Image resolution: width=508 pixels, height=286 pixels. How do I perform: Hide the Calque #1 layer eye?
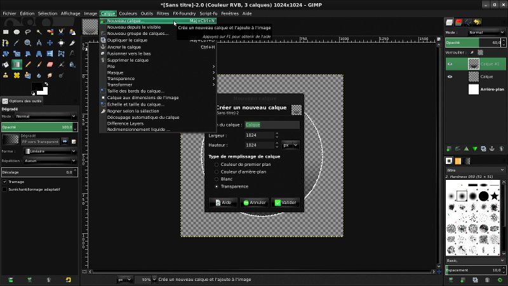(450, 64)
